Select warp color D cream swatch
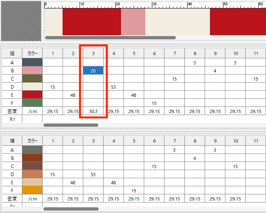 coord(32,87)
